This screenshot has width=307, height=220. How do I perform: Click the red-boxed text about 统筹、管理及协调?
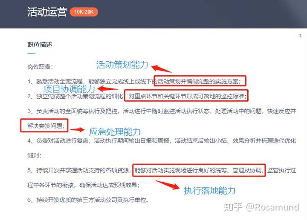click(199, 170)
